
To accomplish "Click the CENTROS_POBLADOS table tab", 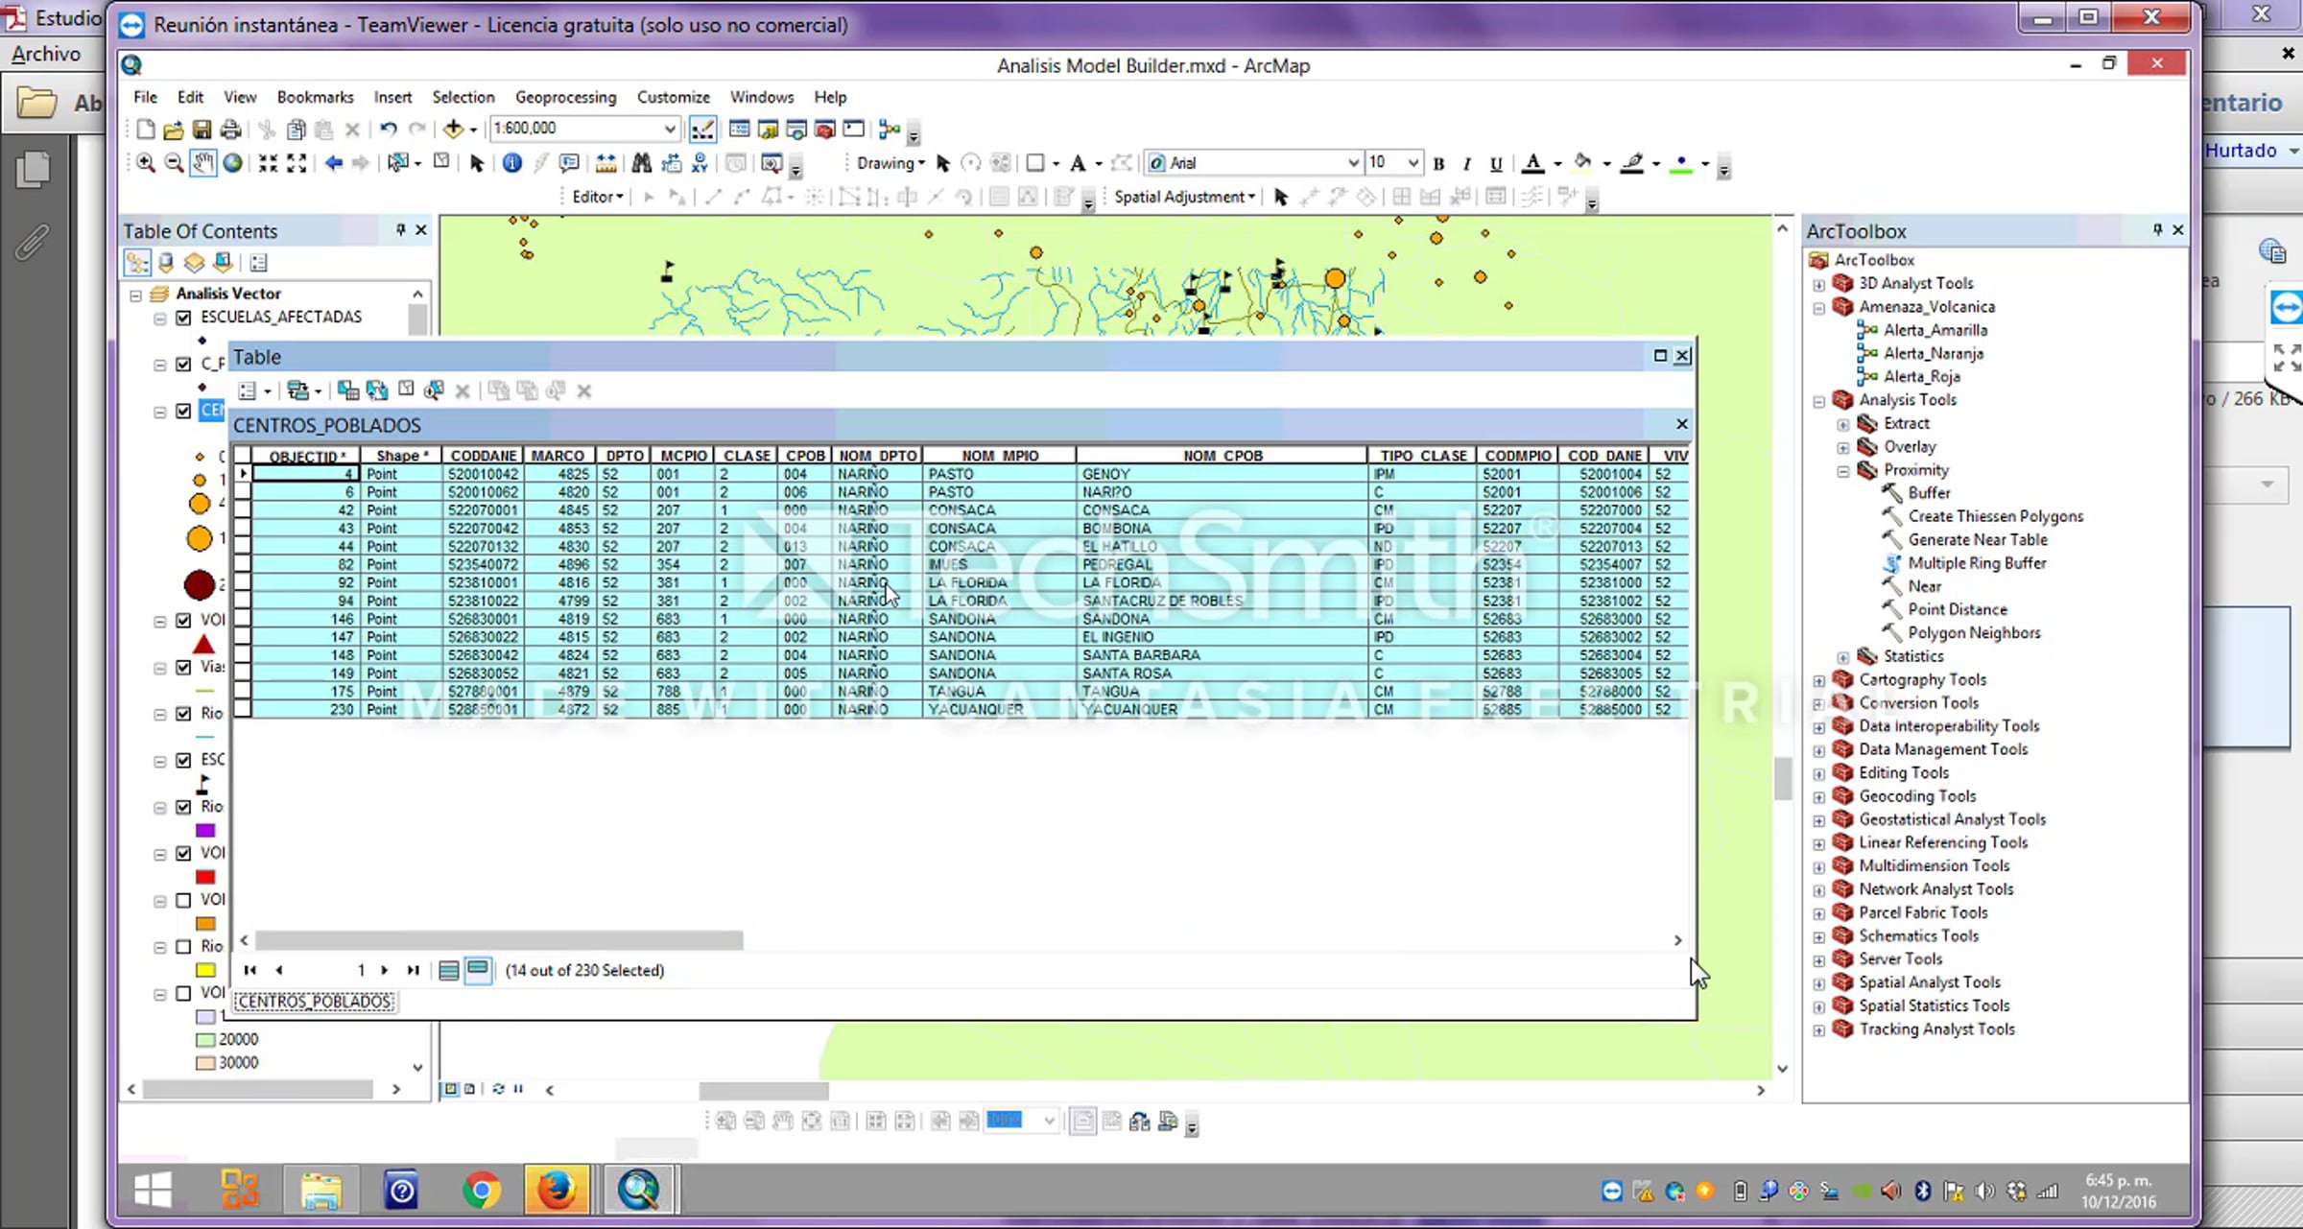I will (315, 1003).
